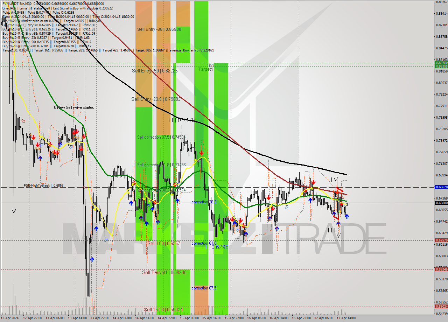The height and width of the screenshot is (322, 448).
Task: Click the red 0.62570 price axis tag
Action: click(441, 240)
